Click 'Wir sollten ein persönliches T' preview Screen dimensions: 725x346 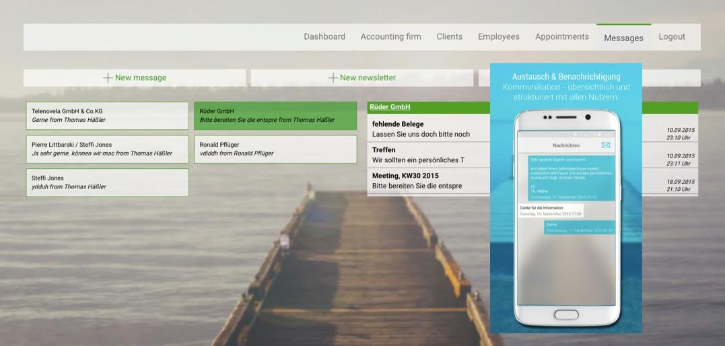click(x=419, y=160)
